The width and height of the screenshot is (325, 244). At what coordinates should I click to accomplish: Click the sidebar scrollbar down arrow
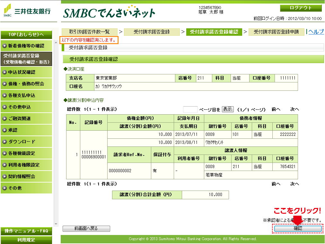point(56,224)
